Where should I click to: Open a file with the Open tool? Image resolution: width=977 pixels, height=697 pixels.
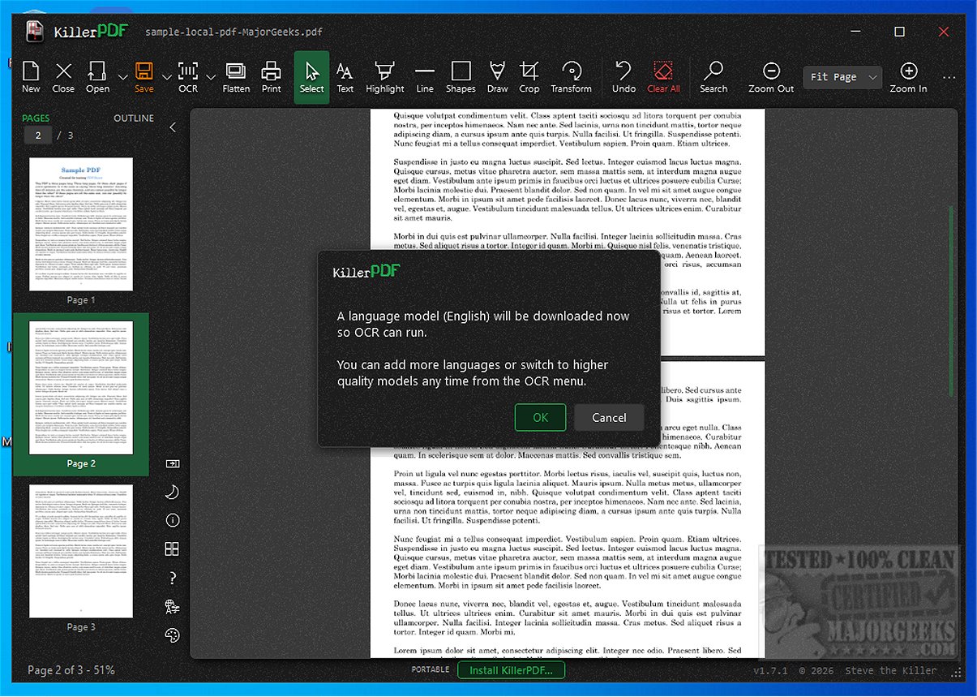[98, 77]
